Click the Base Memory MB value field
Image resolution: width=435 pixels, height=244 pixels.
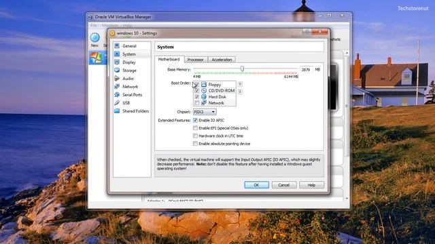(x=307, y=69)
